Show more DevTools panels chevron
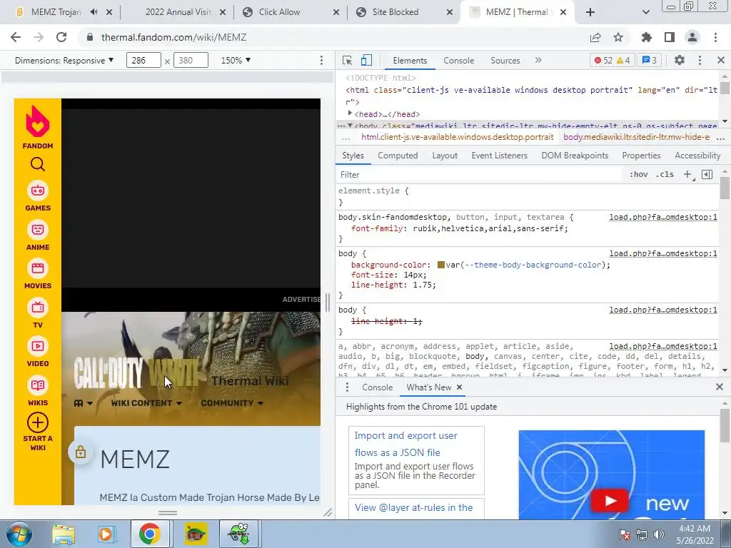This screenshot has height=548, width=731. (538, 60)
